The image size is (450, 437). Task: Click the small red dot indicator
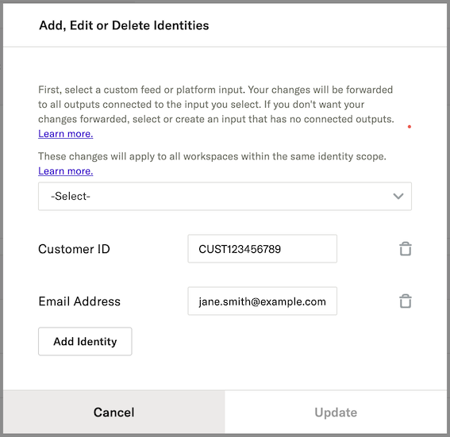pyautogui.click(x=410, y=126)
